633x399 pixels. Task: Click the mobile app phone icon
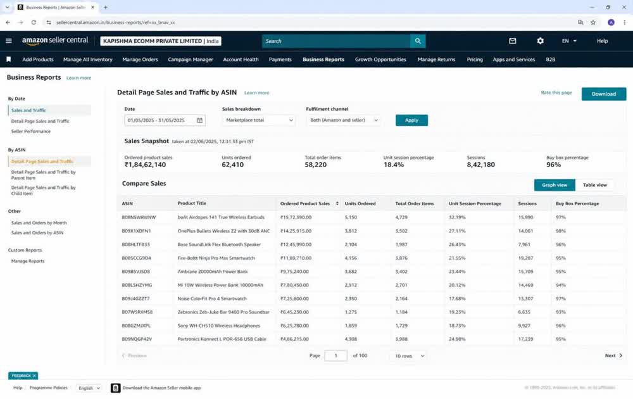click(115, 388)
